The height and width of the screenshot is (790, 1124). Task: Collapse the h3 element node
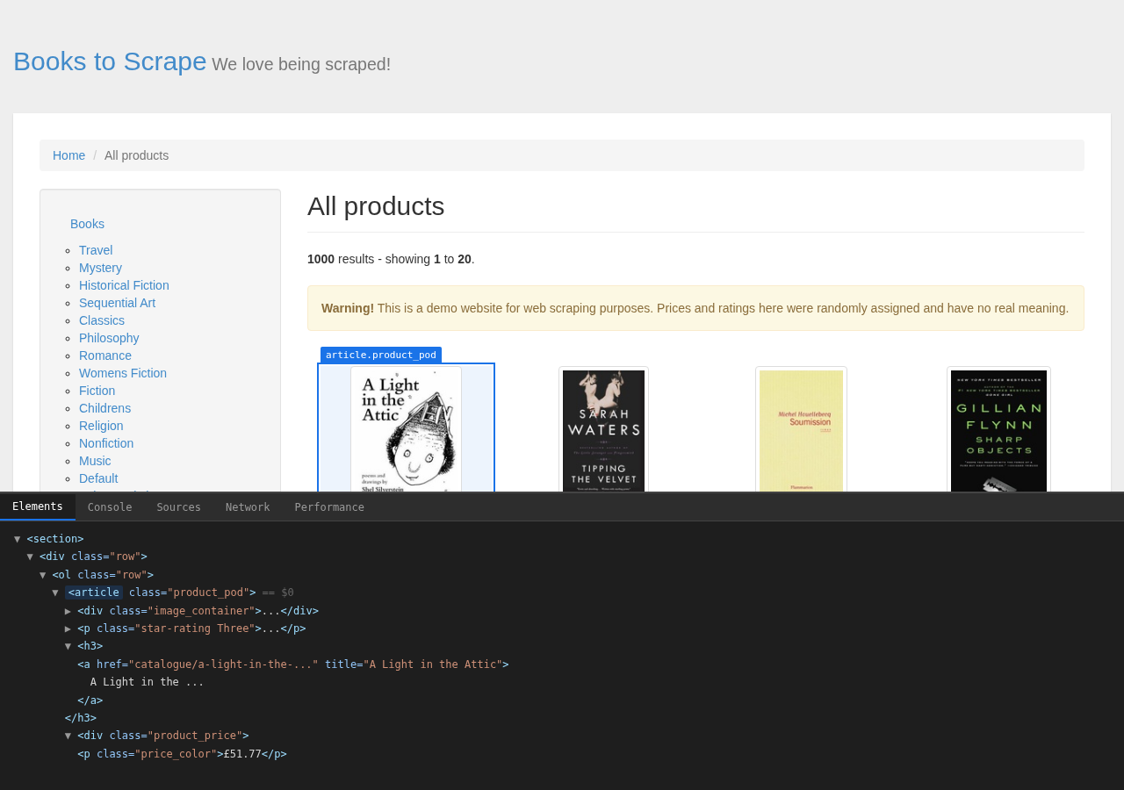[68, 646]
